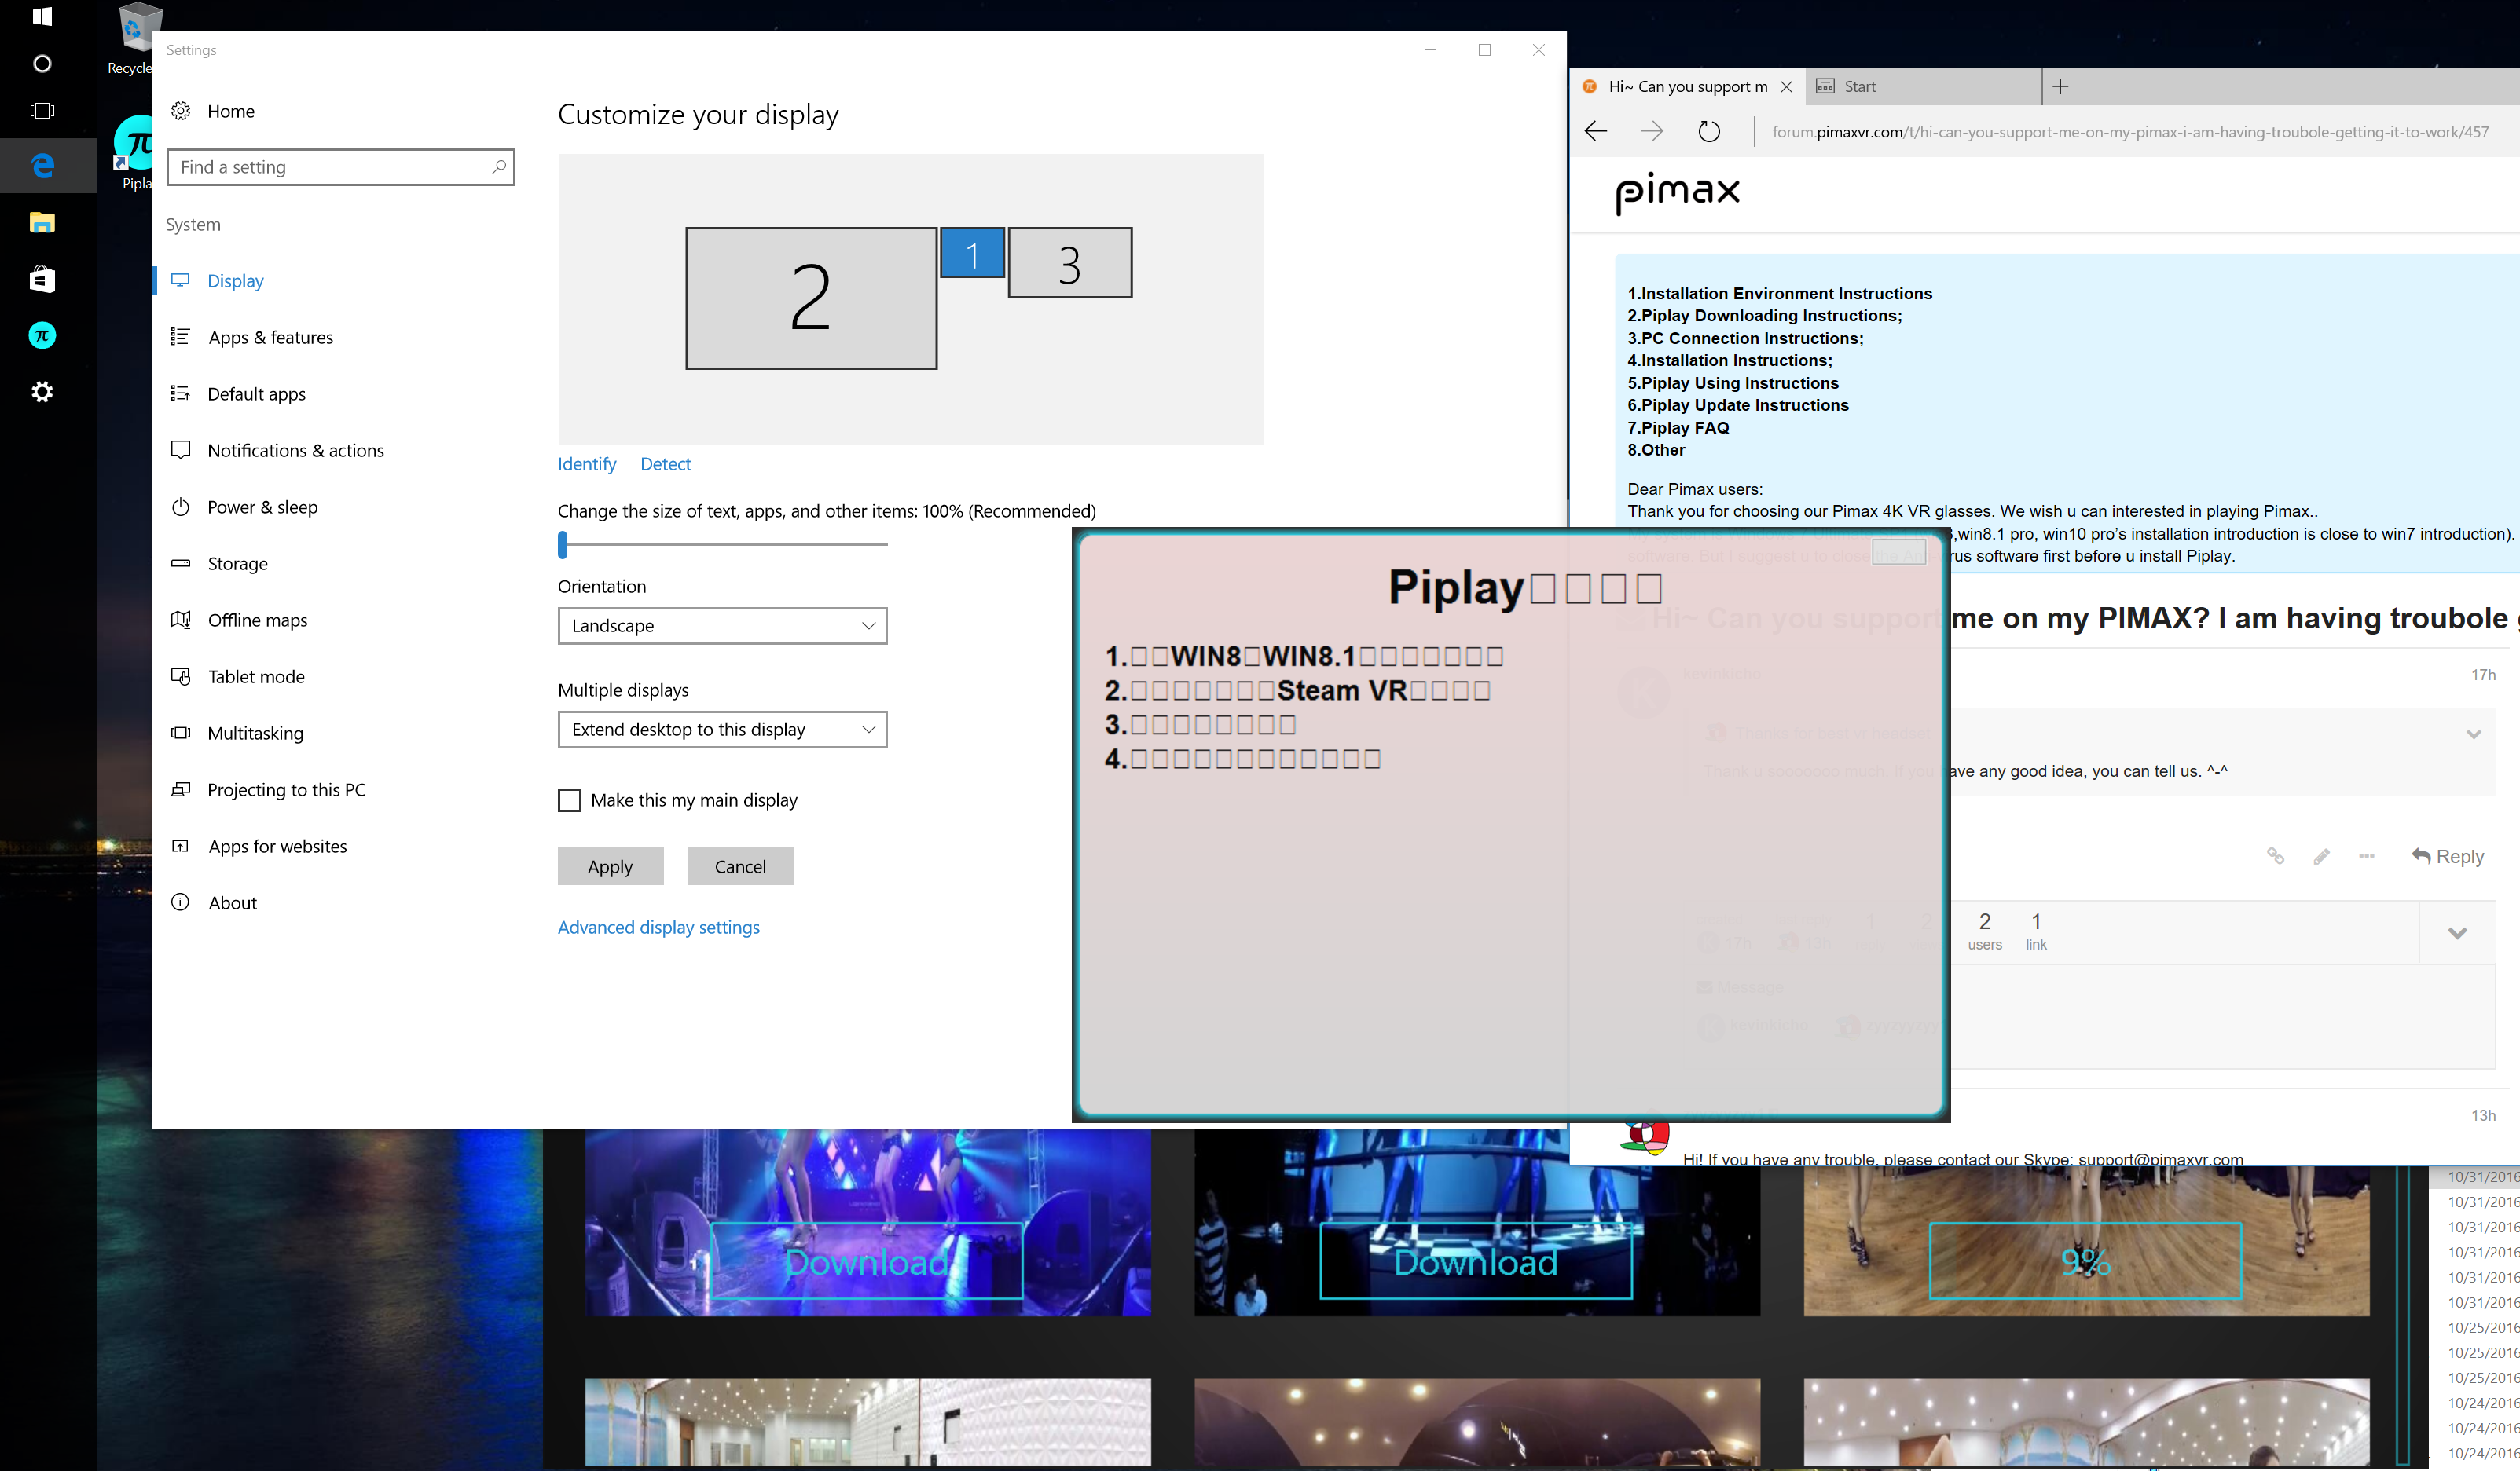This screenshot has height=1471, width=2520.
Task: Reply to the forum post
Action: [2447, 856]
